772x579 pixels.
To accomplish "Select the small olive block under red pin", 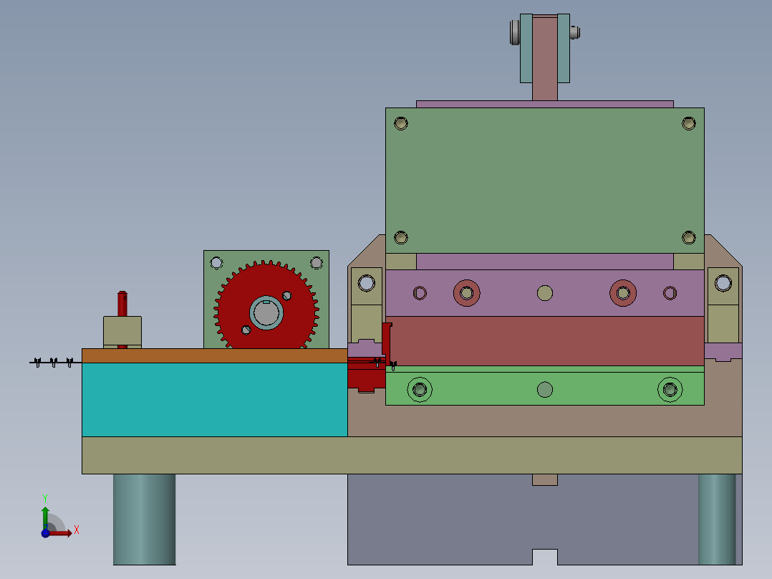I will tap(122, 332).
